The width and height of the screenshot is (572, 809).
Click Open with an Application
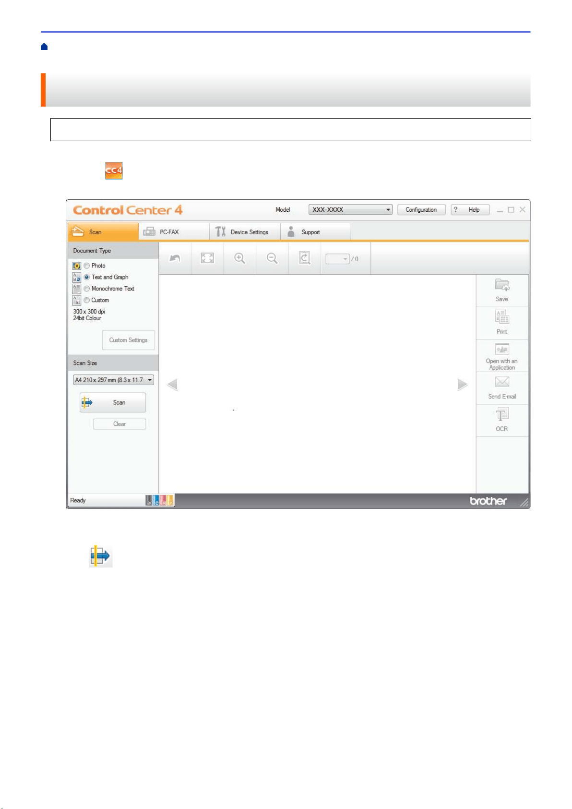tap(502, 356)
